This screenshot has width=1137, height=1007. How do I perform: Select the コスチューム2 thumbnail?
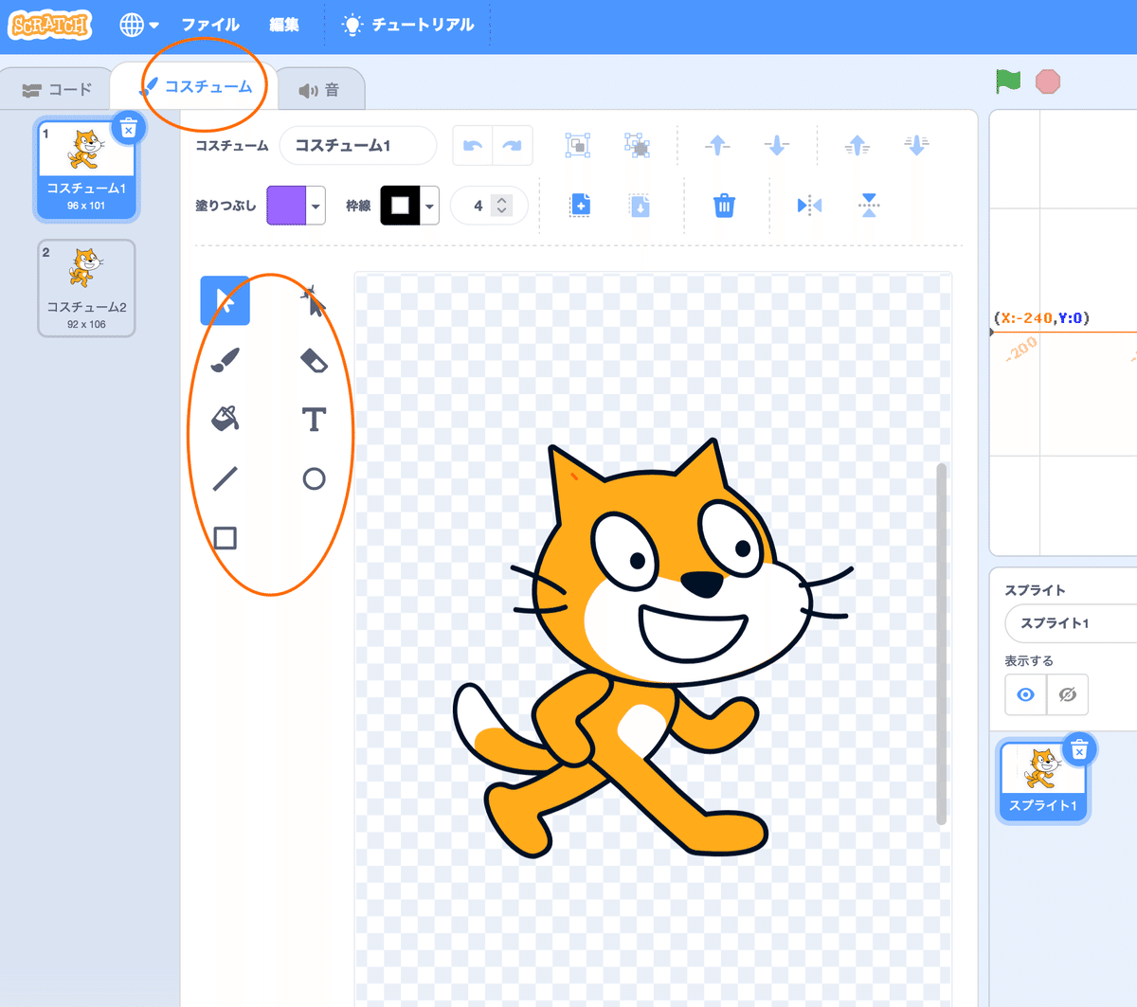click(x=86, y=288)
